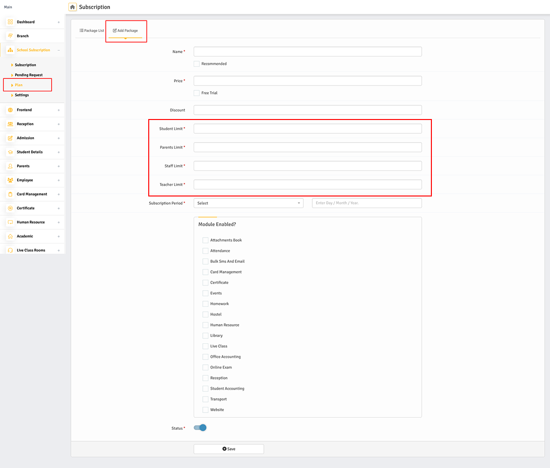This screenshot has height=468, width=550.
Task: Open the Human Resource icon
Action: [x=10, y=222]
